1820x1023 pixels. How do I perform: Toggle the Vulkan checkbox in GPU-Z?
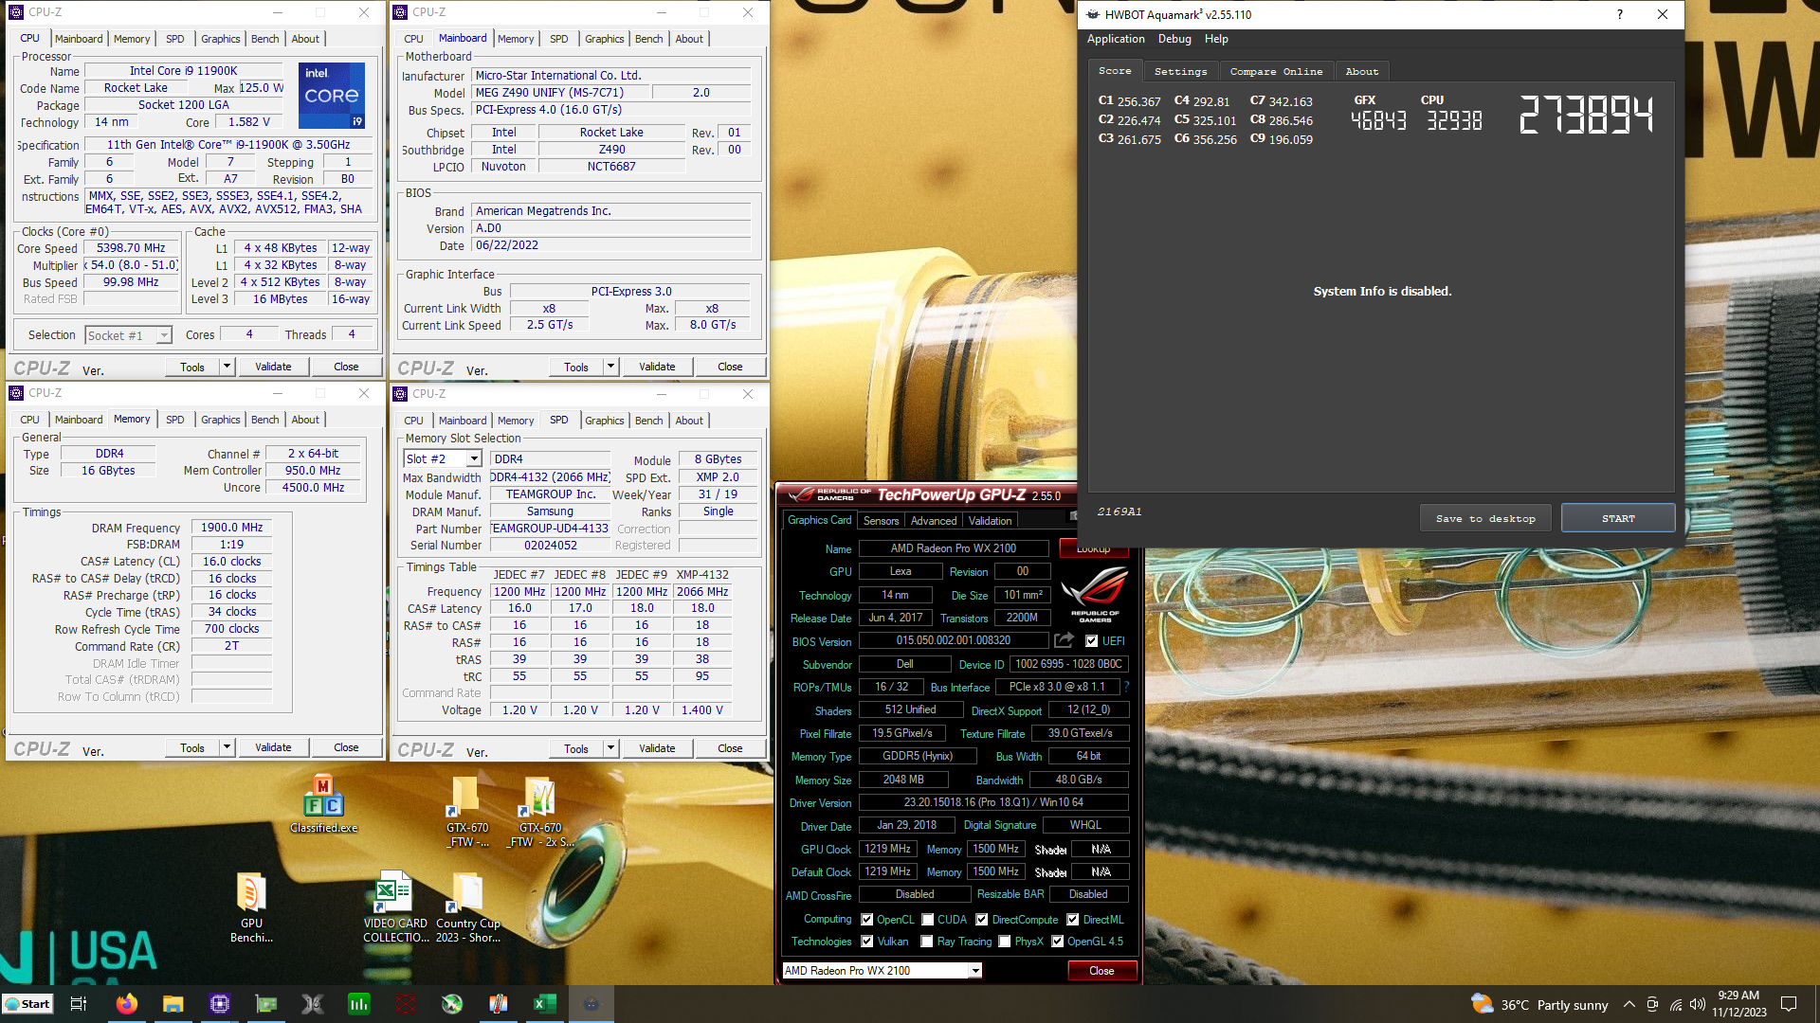click(866, 942)
